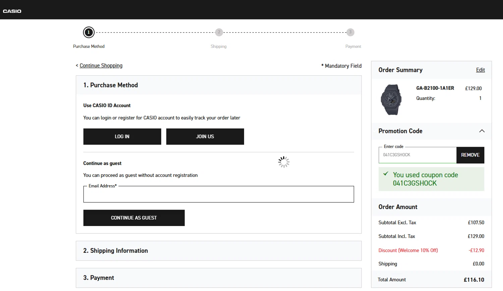Screen dimensions: 503x291
Task: Click the Subtotal Incl. Tax £129.00 value
Action: tap(476, 236)
